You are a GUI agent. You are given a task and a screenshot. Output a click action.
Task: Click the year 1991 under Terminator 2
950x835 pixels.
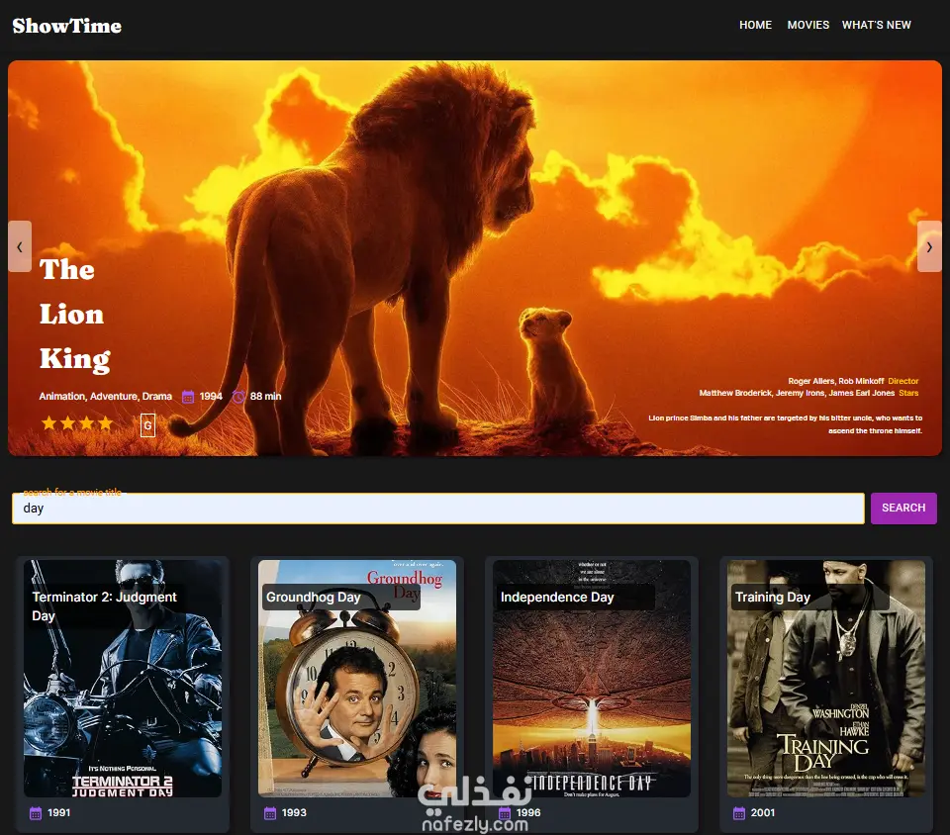[58, 812]
